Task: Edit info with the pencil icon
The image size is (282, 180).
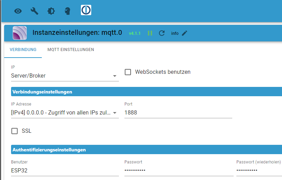Action: 185,33
